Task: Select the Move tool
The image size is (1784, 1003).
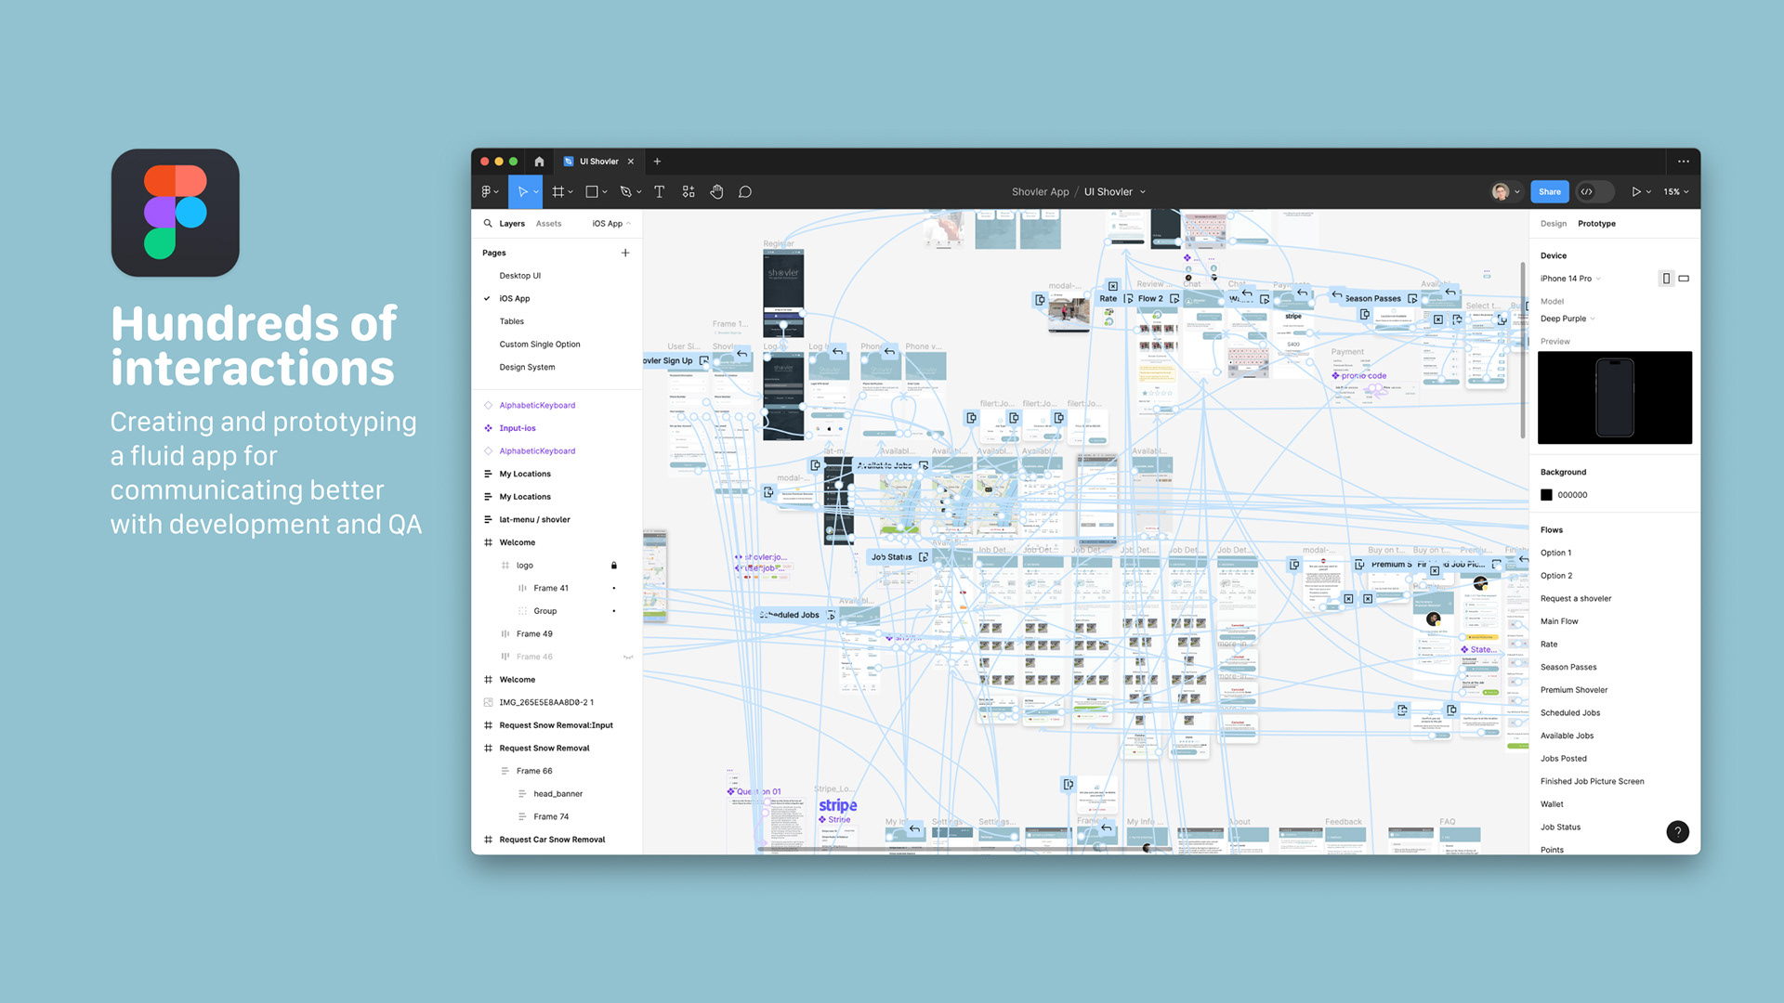Action: pos(522,192)
